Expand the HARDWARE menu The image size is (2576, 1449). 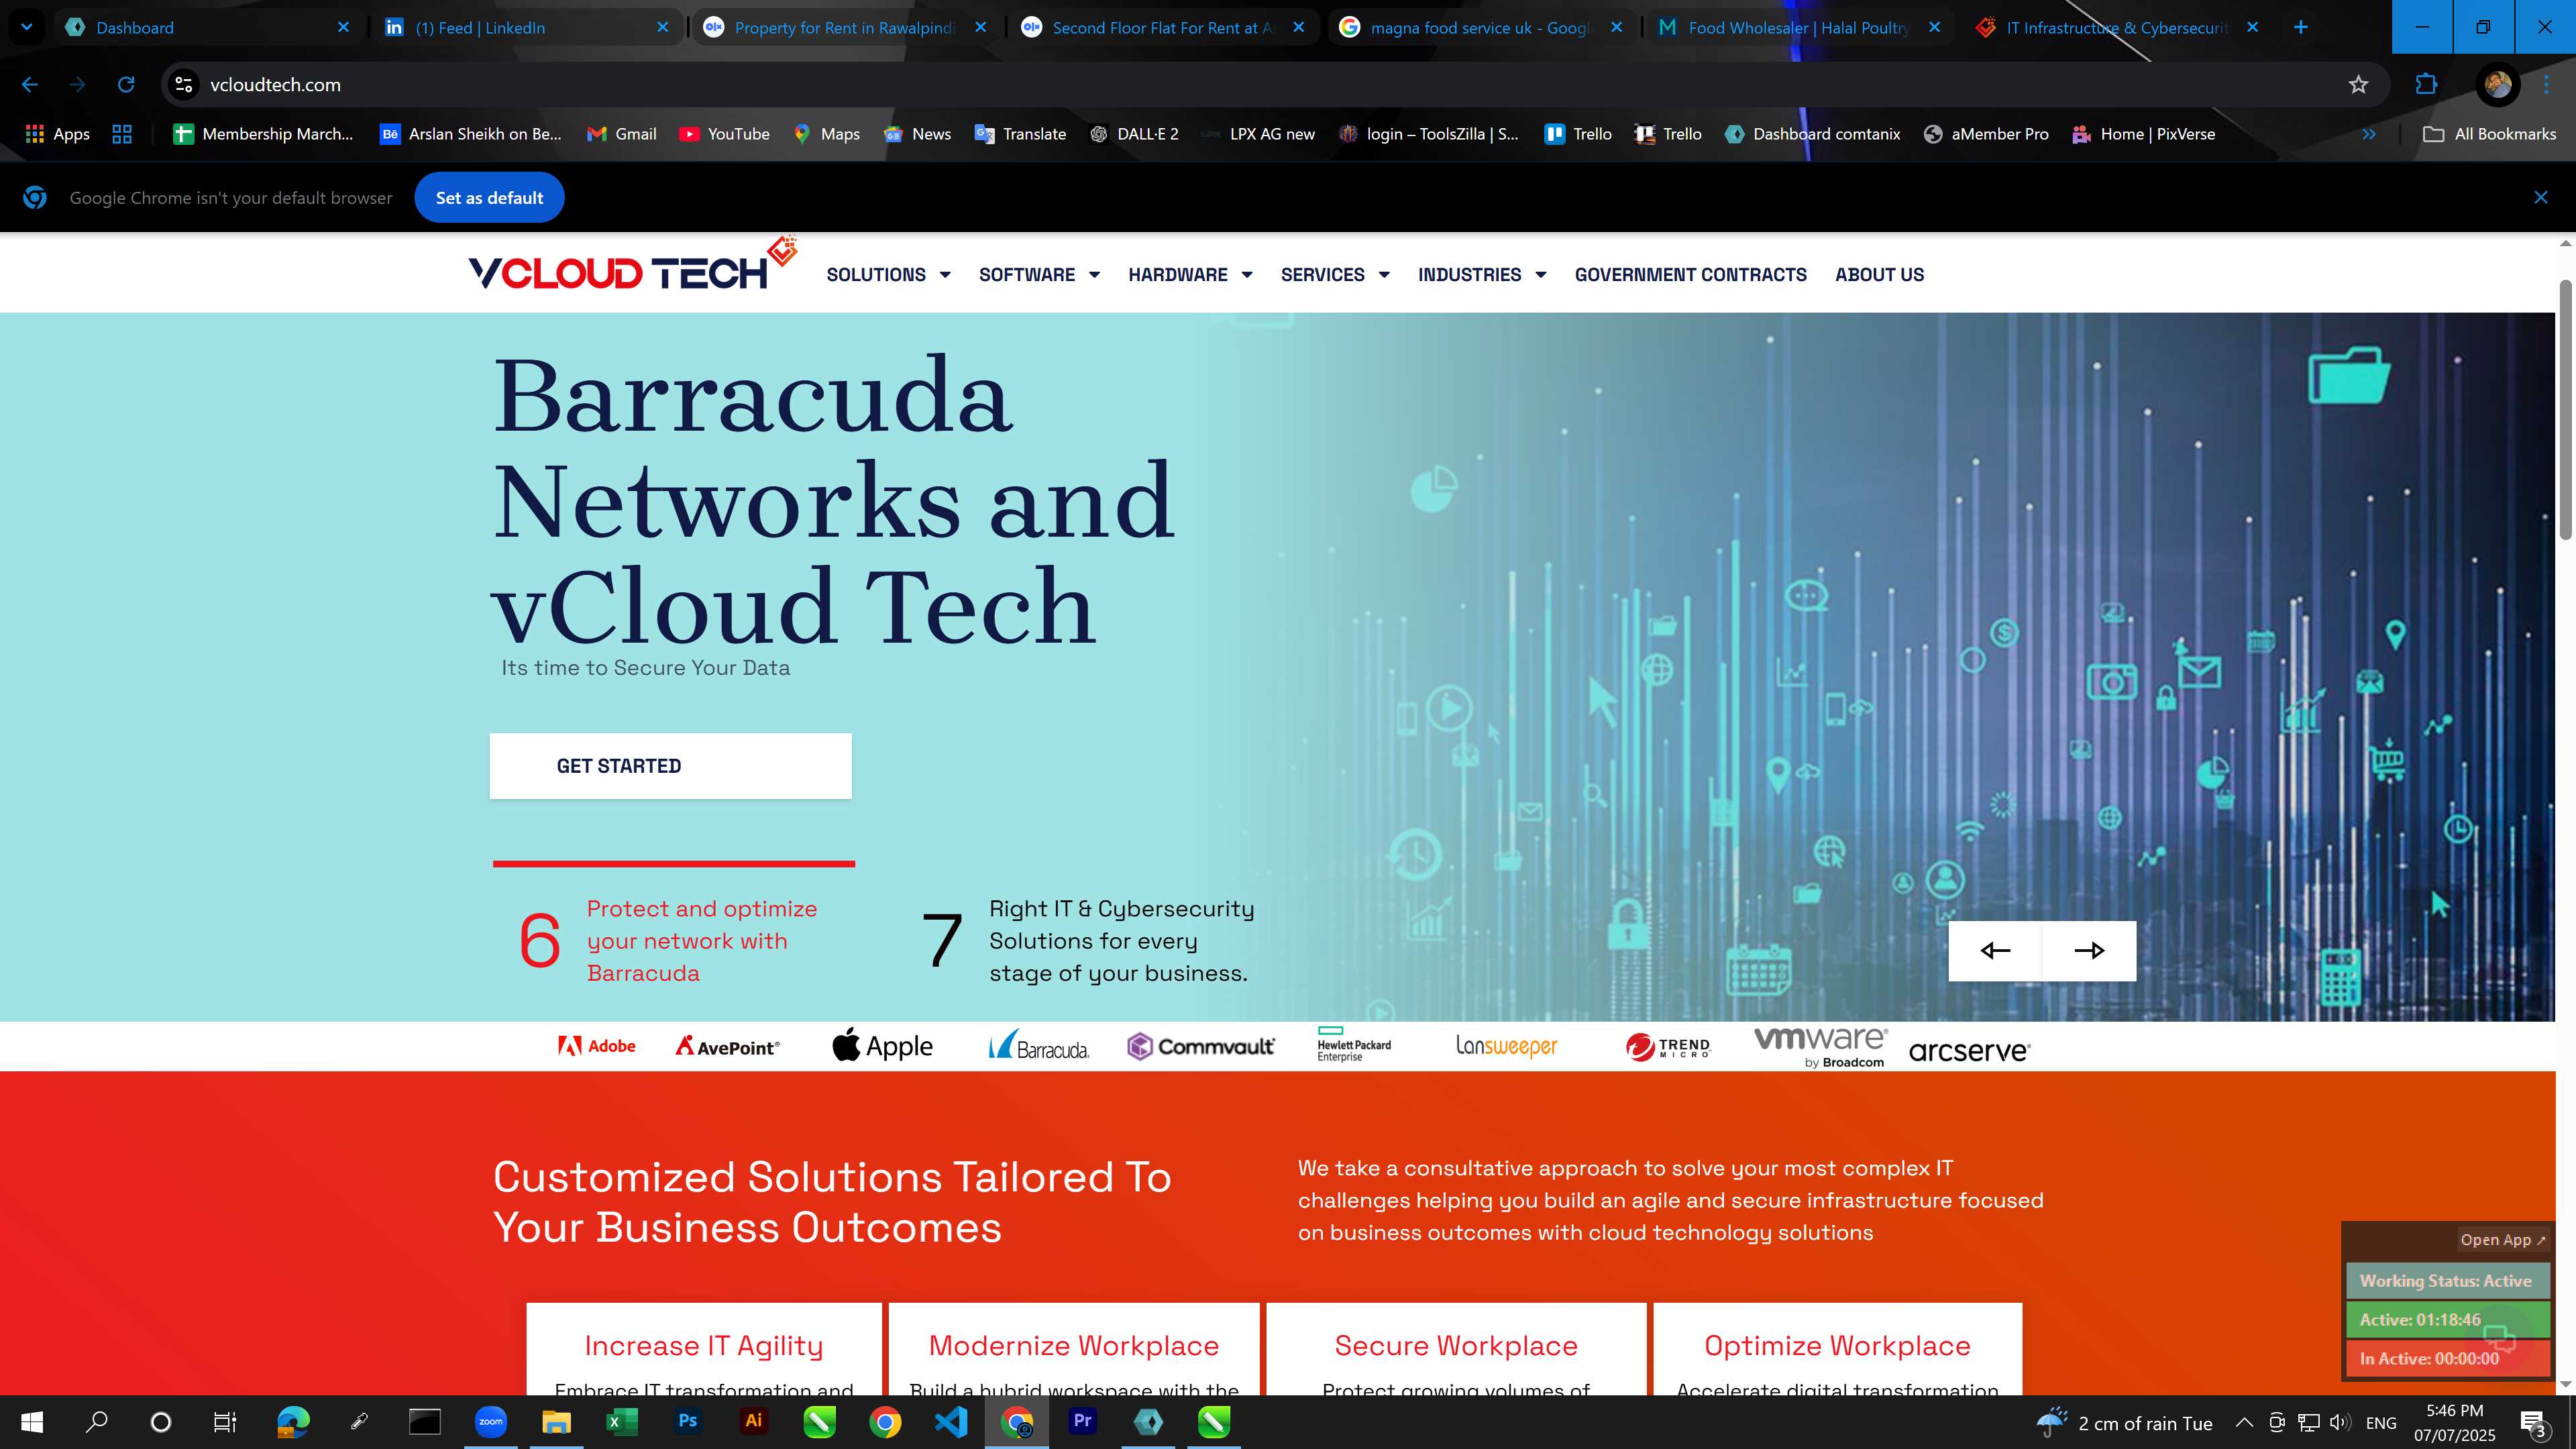coord(1190,275)
